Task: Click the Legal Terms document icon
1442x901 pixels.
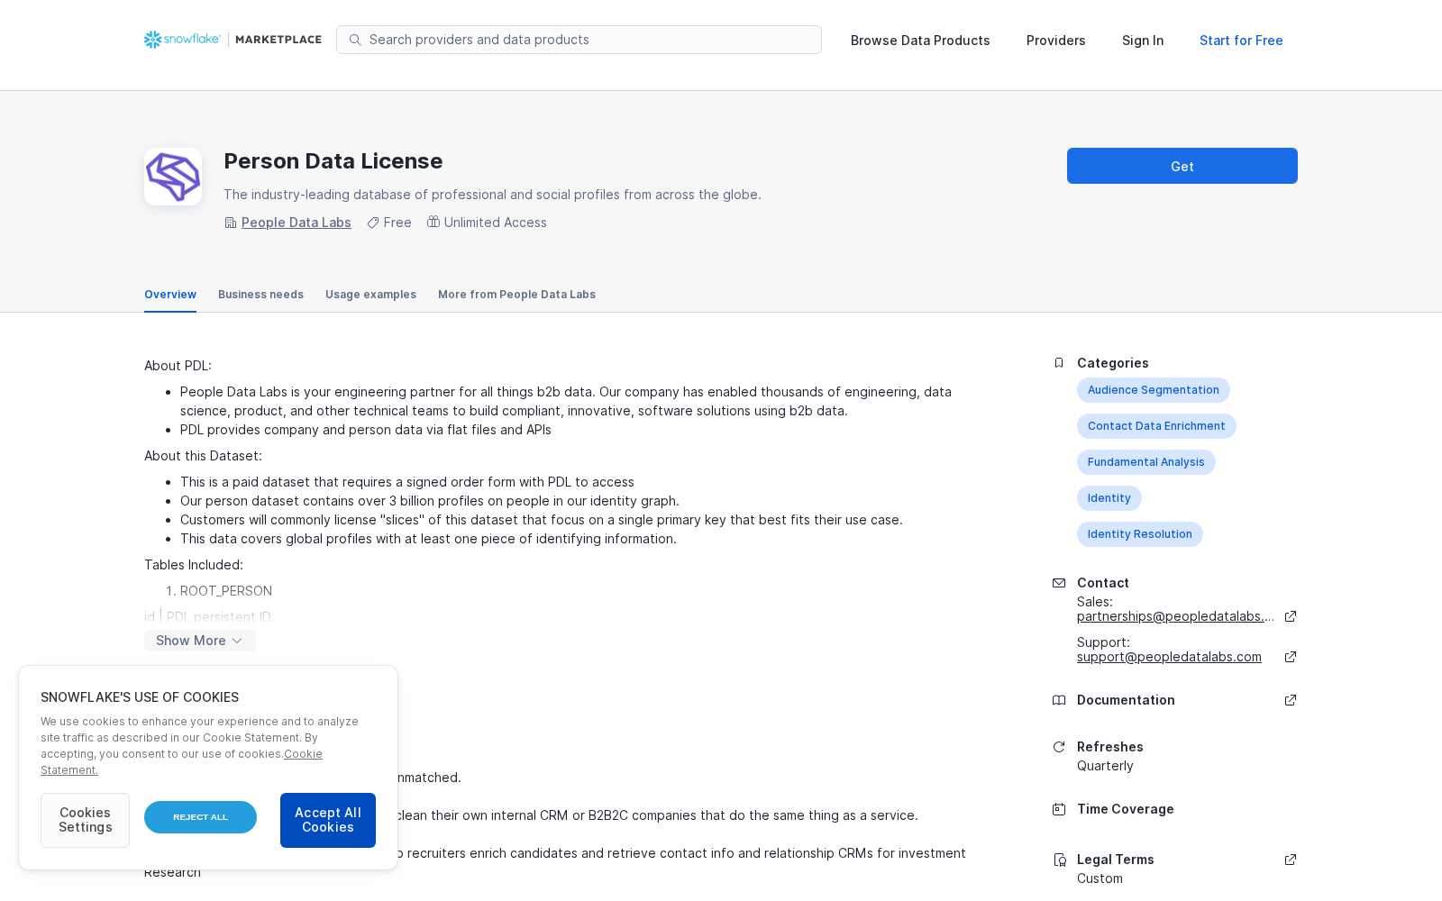Action: tap(1060, 860)
